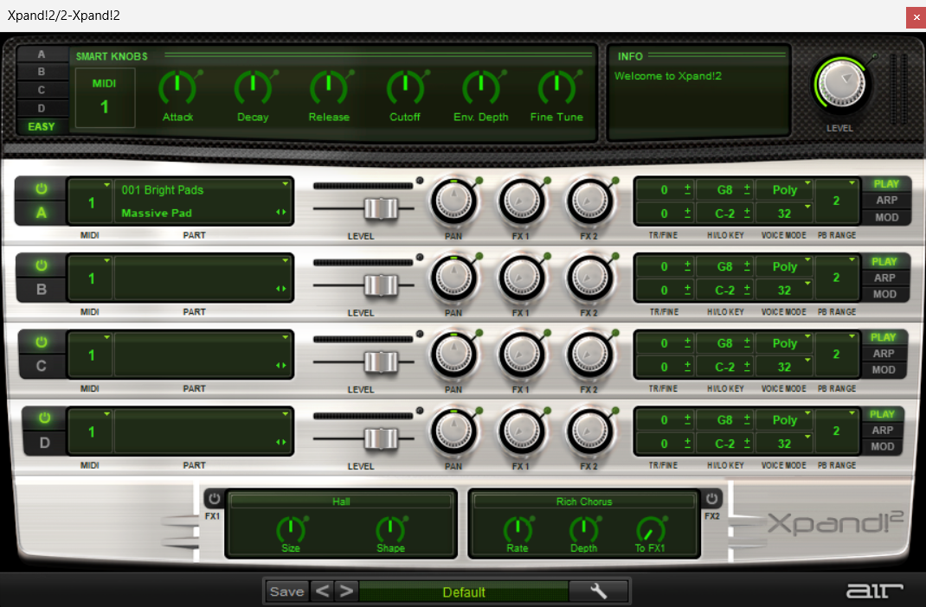926x607 pixels.
Task: Click the PAN knob for part B
Action: coord(453,278)
